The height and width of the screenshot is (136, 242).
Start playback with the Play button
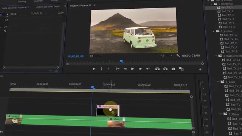click(x=132, y=69)
